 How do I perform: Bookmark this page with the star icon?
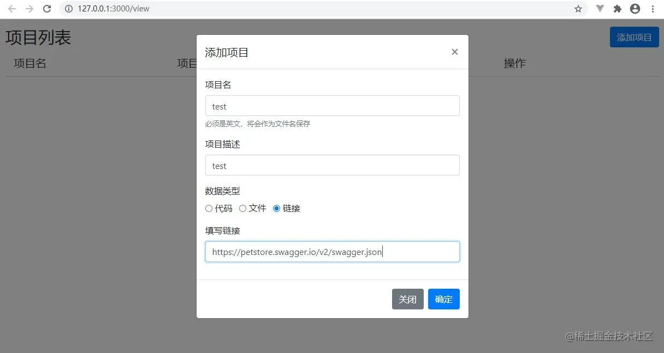tap(578, 9)
